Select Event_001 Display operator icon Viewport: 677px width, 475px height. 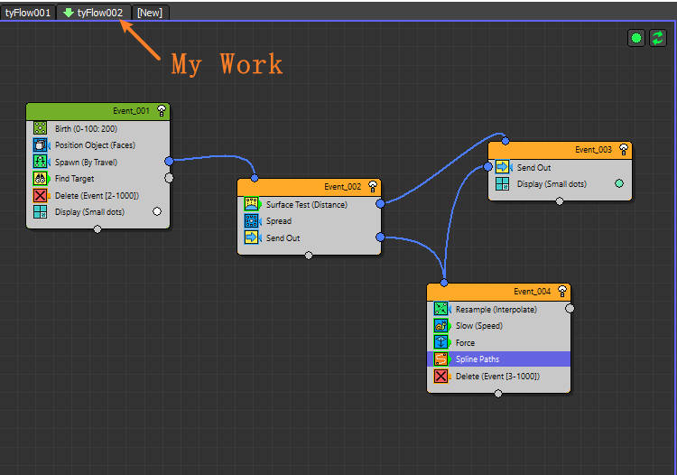pyautogui.click(x=40, y=212)
